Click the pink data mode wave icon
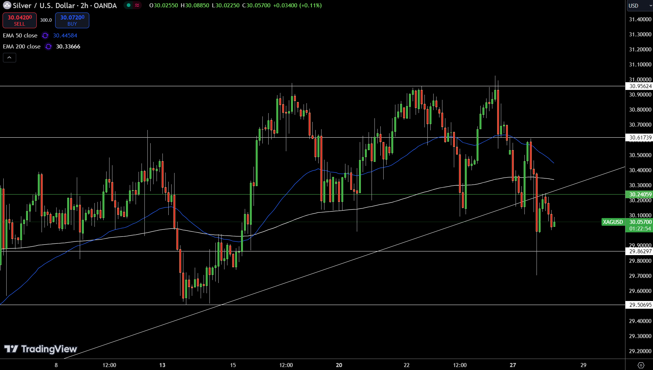This screenshot has width=653, height=370. tap(137, 5)
